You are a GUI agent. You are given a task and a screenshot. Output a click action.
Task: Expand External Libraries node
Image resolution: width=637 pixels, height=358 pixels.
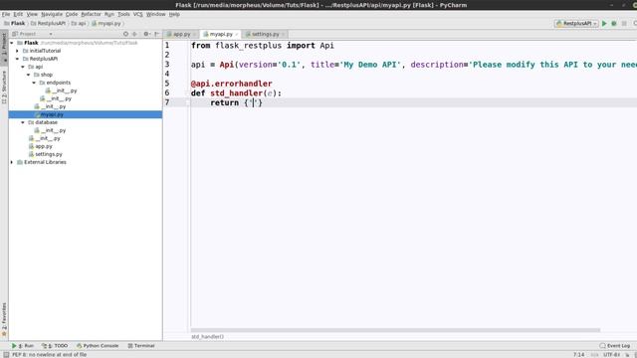point(12,162)
